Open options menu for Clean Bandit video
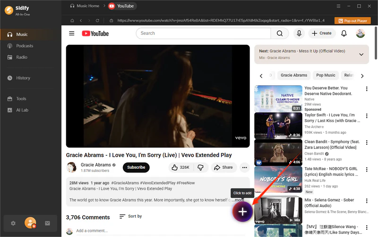The width and height of the screenshot is (378, 237). (x=367, y=143)
